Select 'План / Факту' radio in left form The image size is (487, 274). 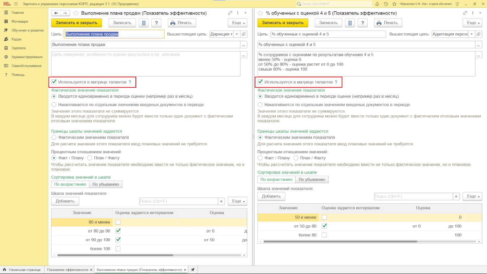pos(90,158)
